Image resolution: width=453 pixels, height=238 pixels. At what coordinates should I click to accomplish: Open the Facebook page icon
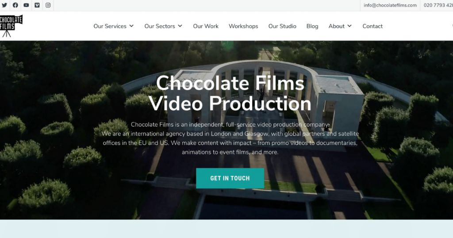coord(15,5)
